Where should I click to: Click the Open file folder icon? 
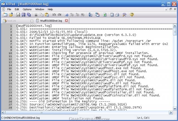pos(11,15)
